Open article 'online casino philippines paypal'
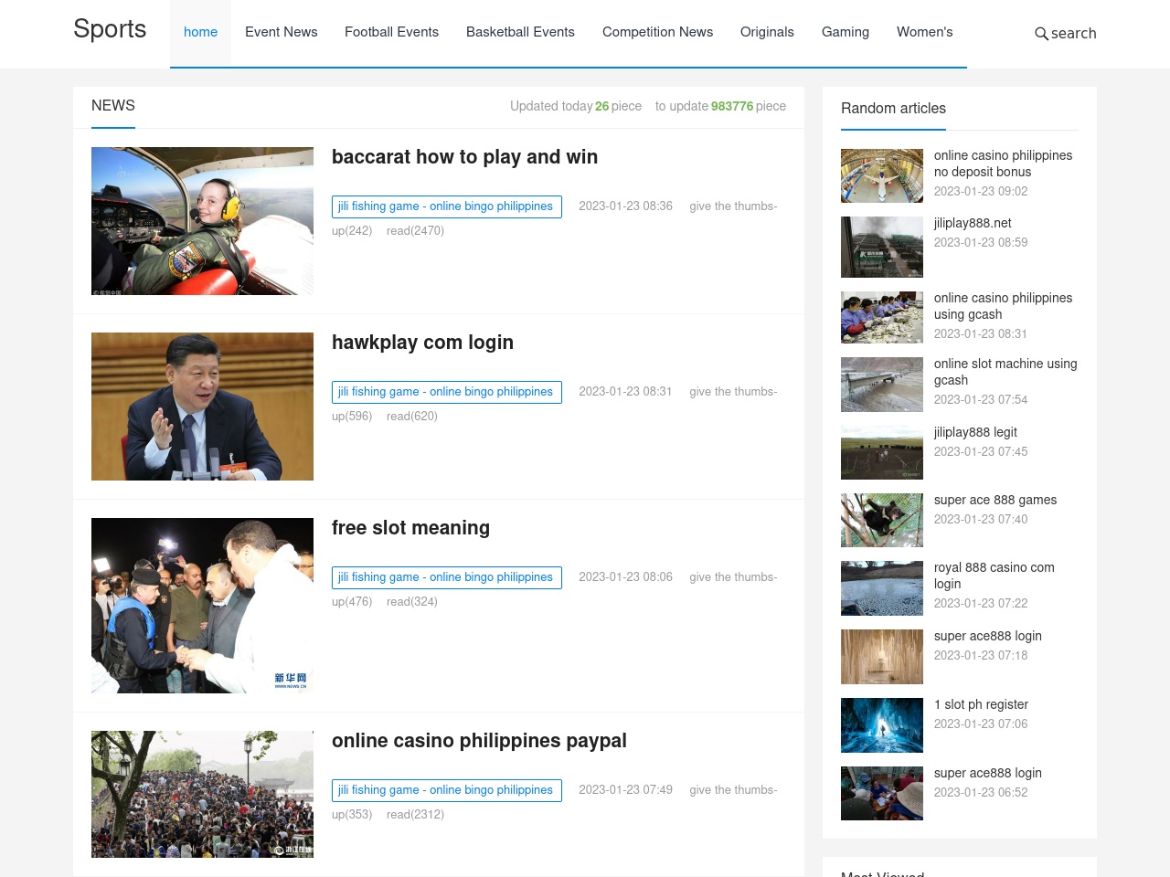 pos(479,741)
